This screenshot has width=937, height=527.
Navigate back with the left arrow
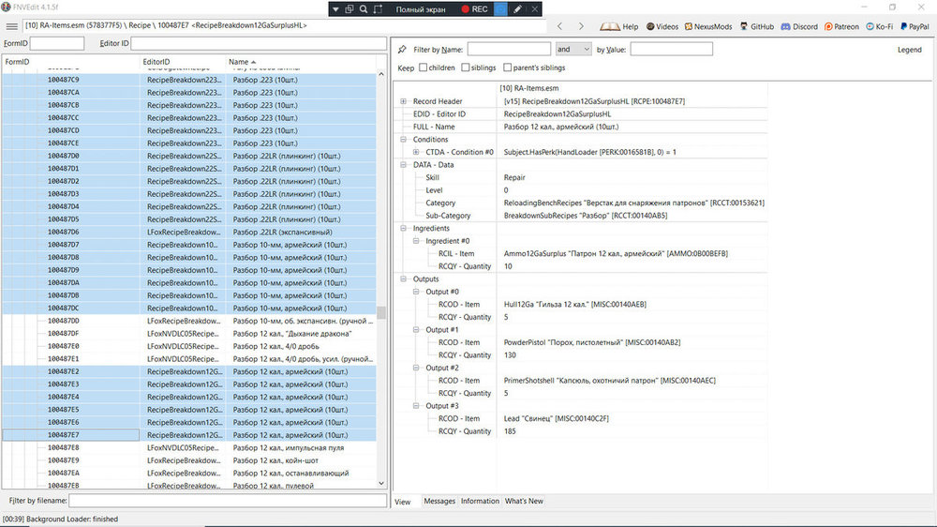tap(560, 26)
